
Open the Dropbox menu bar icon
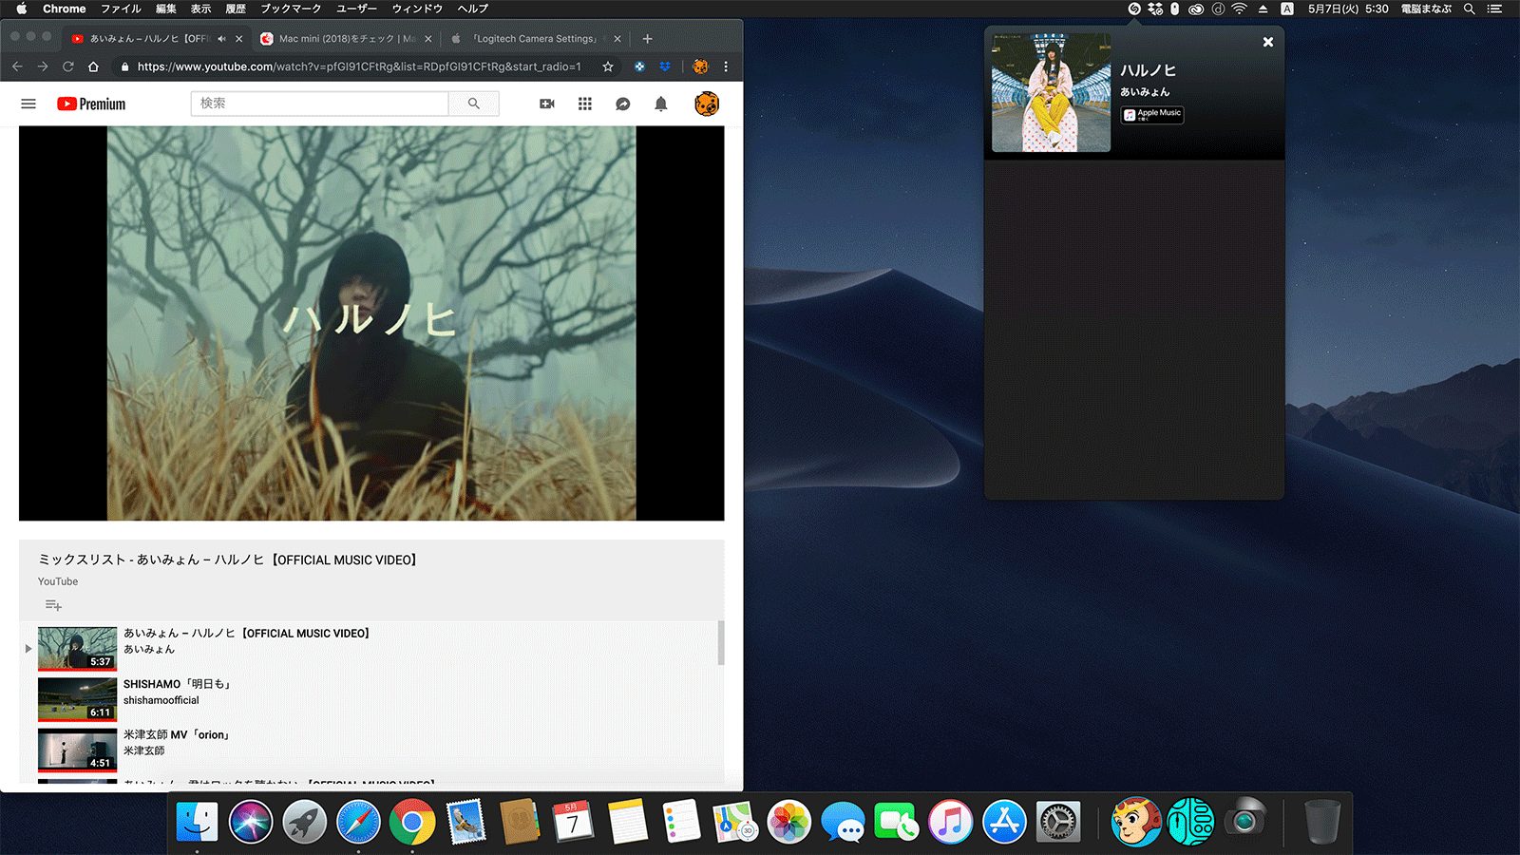(x=1155, y=9)
